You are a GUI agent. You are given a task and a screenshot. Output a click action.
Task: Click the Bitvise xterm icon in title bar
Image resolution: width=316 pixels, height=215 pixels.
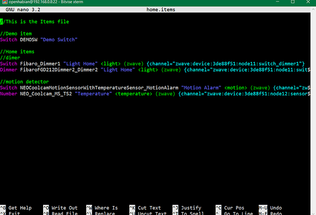click(x=4, y=3)
